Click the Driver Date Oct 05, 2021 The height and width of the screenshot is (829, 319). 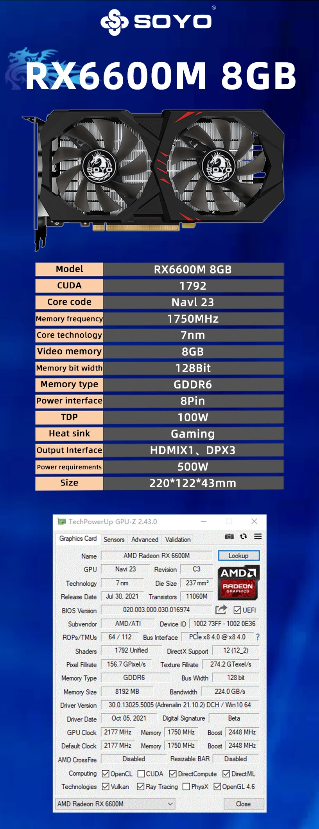click(129, 718)
